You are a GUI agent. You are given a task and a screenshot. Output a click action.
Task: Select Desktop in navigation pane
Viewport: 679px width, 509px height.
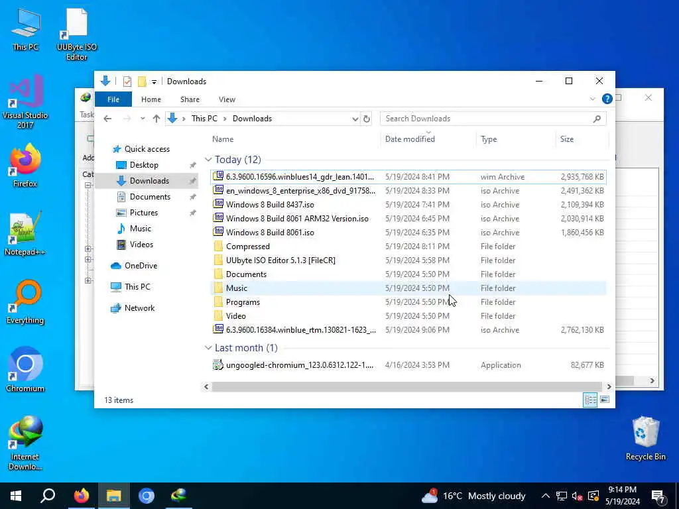pyautogui.click(x=144, y=165)
